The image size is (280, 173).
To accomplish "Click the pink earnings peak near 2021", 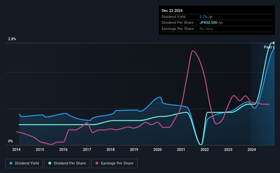I will coord(193,51).
